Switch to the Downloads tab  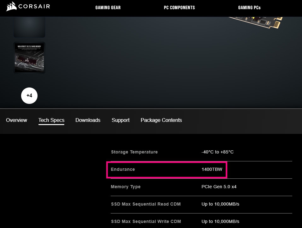click(88, 120)
